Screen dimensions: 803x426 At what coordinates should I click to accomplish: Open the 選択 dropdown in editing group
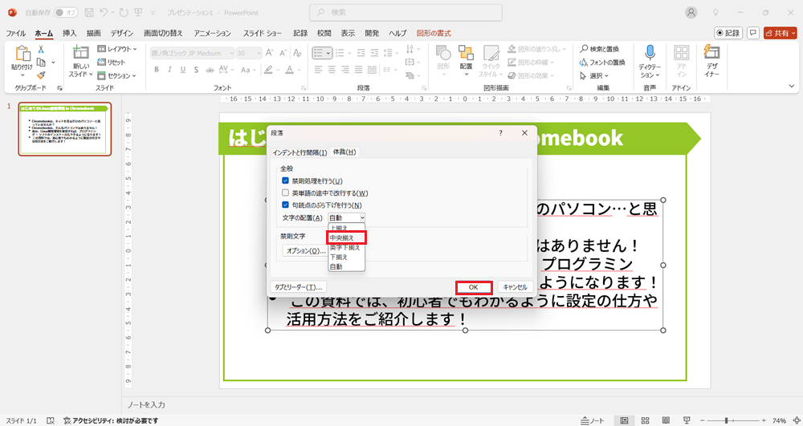tap(594, 75)
